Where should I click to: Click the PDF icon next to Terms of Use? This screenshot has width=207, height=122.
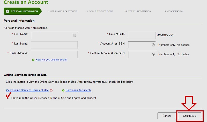[51, 90]
